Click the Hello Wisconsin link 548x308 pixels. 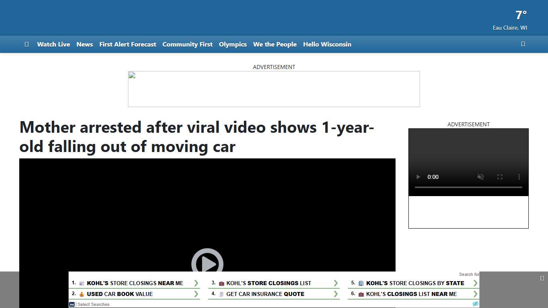click(327, 45)
